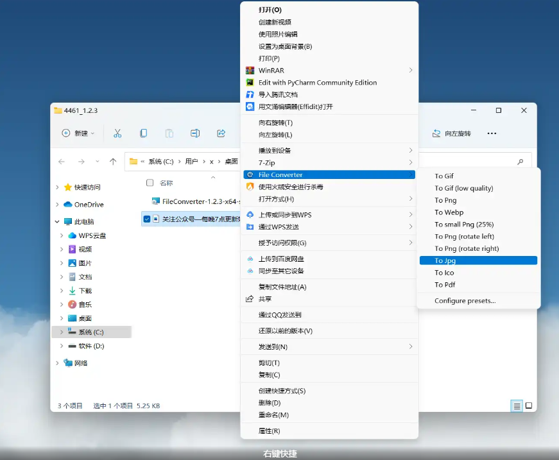Collapse the 此电脑 tree node
This screenshot has width=559, height=460.
tap(57, 221)
